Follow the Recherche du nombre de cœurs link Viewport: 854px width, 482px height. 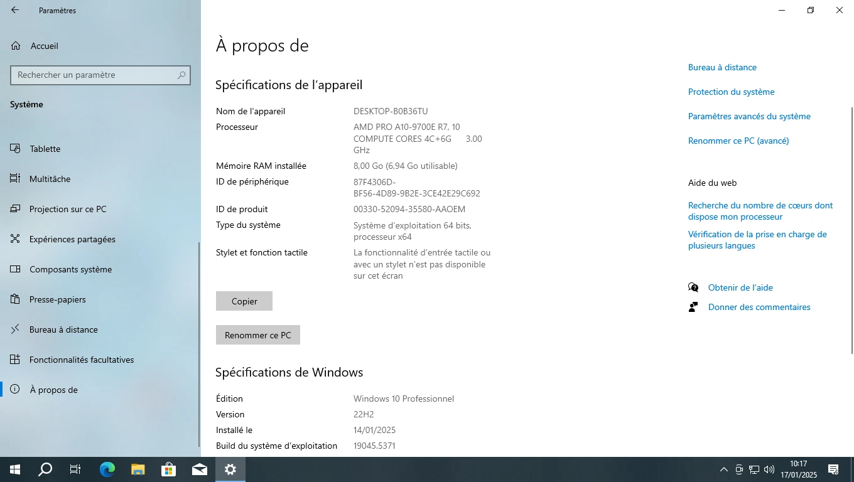click(760, 211)
